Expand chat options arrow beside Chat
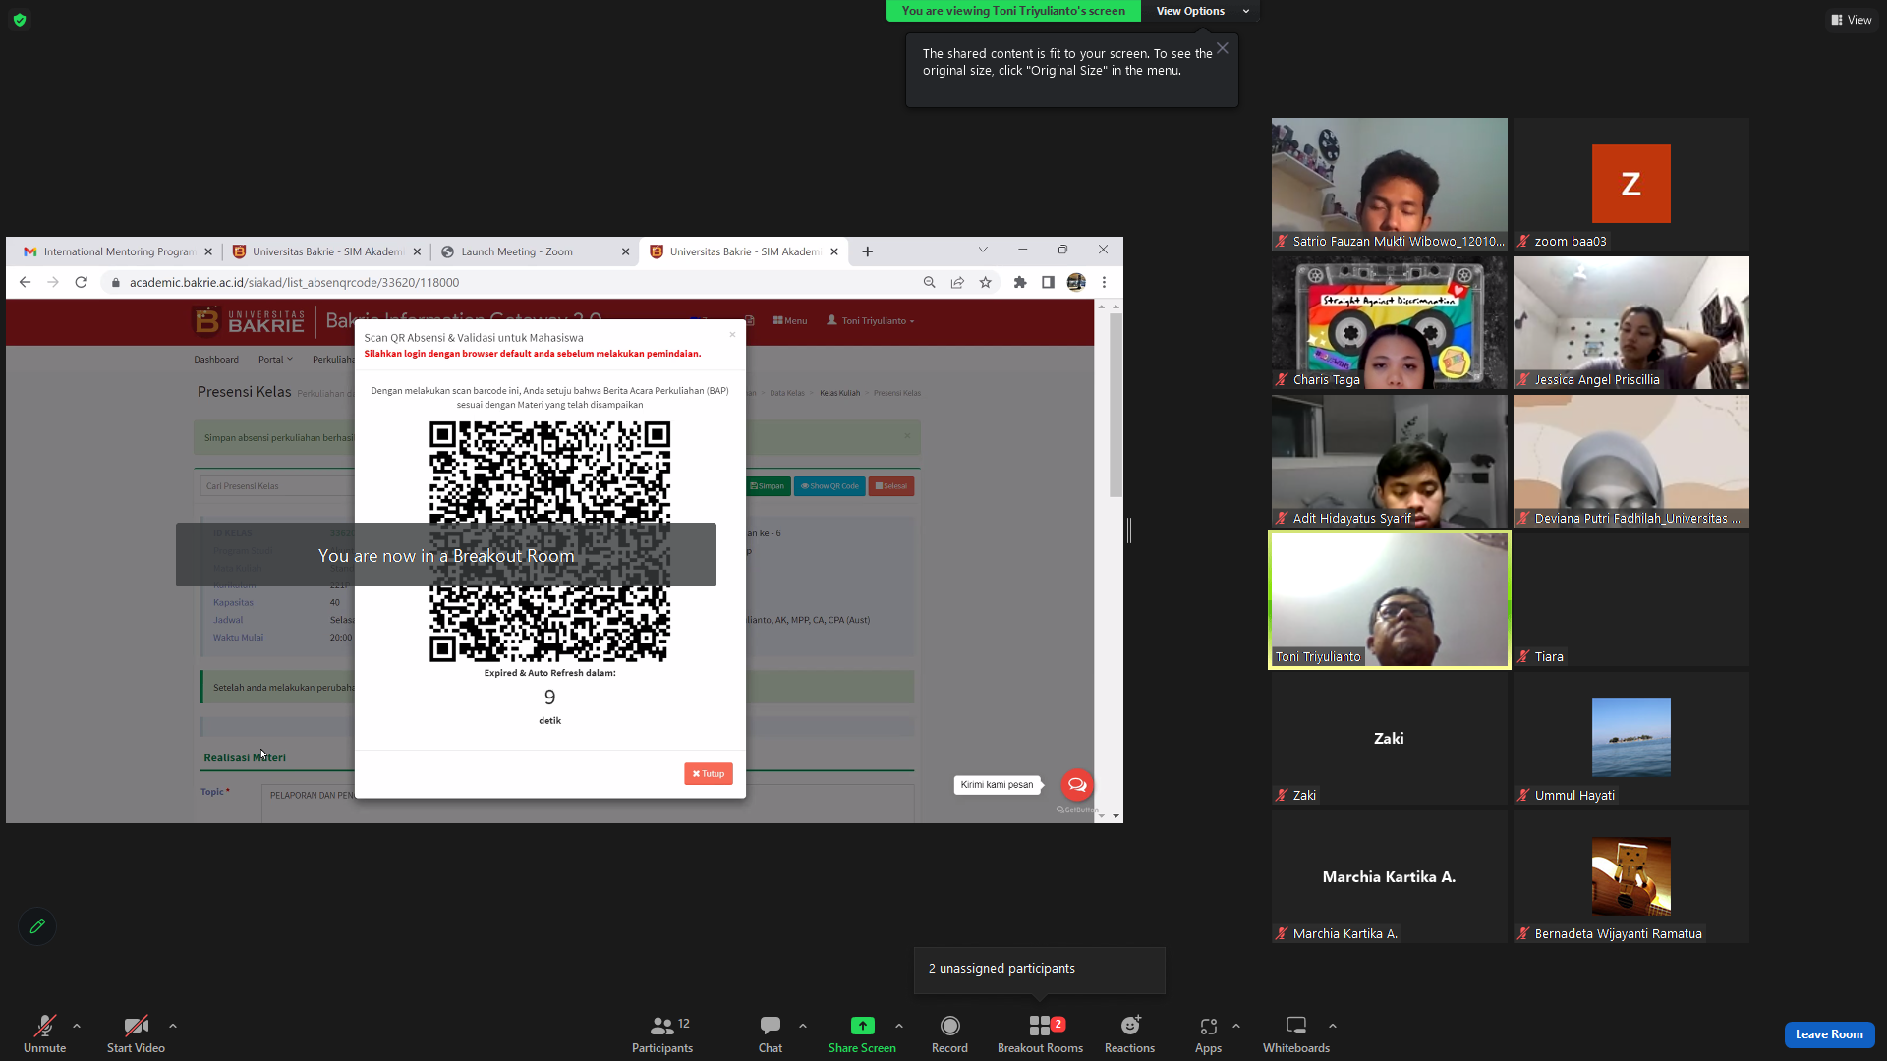The image size is (1887, 1061). pyautogui.click(x=803, y=1026)
